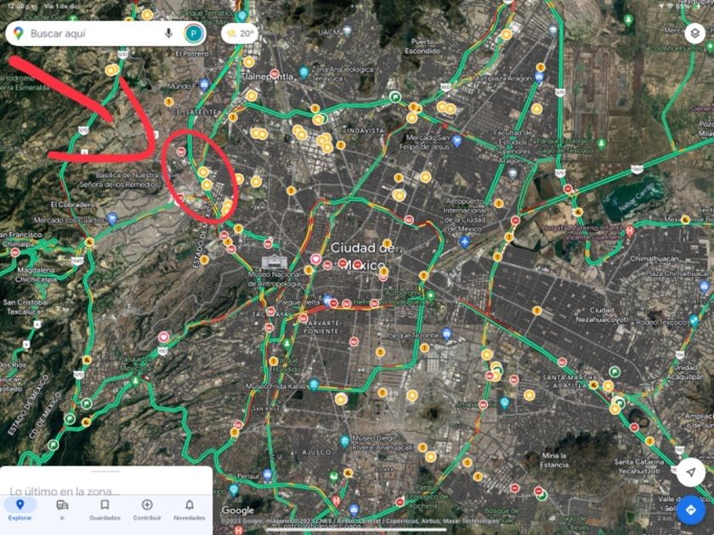Image resolution: width=714 pixels, height=535 pixels.
Task: Tap the Ciudad de México label
Action: click(x=362, y=256)
